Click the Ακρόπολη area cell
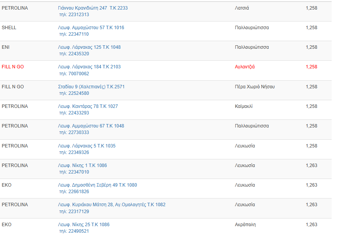Viewport: 337px width, 235px height. pos(245,225)
